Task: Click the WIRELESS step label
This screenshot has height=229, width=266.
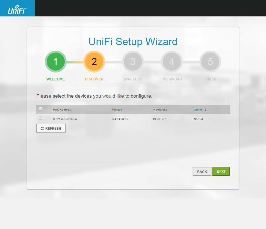Action: (x=133, y=79)
